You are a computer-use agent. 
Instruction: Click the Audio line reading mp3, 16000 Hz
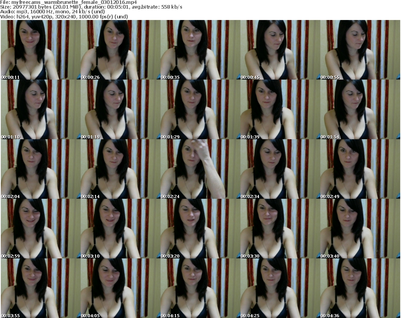point(52,12)
